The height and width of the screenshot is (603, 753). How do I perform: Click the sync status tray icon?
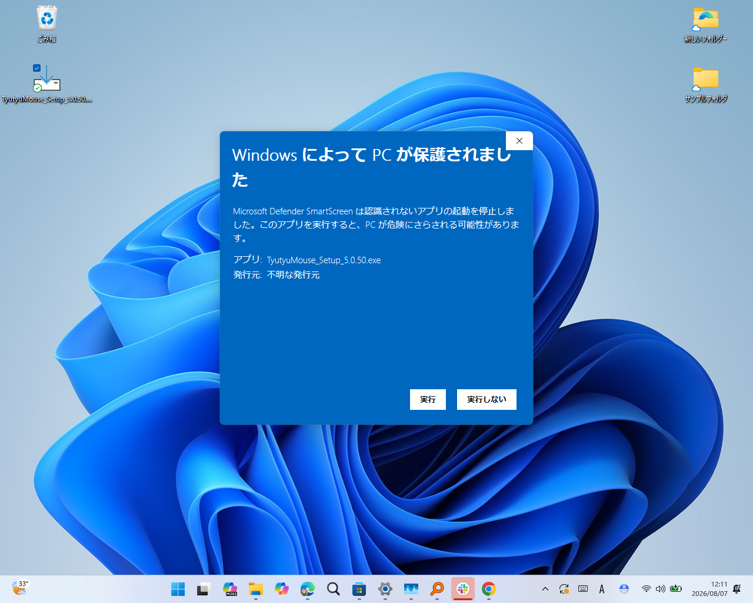point(564,589)
